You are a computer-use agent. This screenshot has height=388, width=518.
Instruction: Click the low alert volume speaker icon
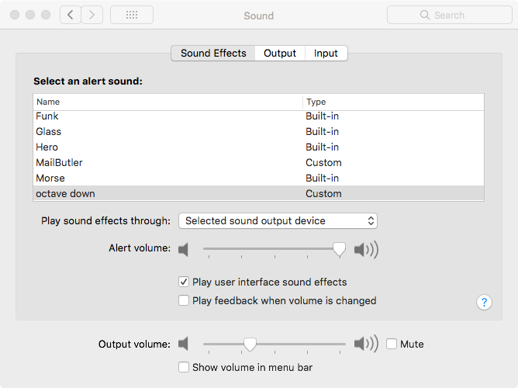183,250
